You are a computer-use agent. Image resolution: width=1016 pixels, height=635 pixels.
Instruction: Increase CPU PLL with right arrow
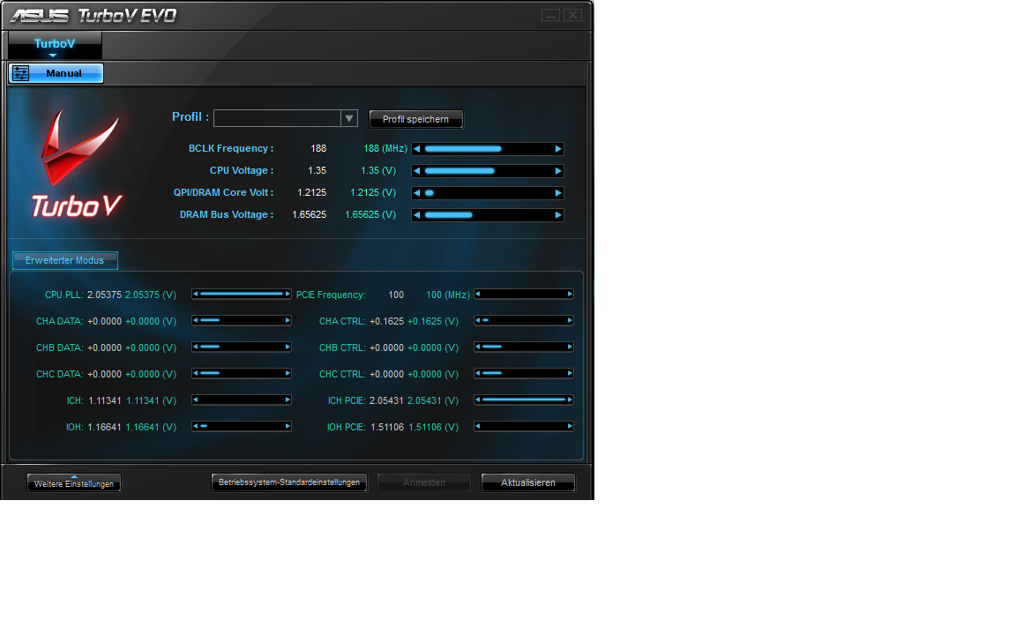click(x=288, y=295)
